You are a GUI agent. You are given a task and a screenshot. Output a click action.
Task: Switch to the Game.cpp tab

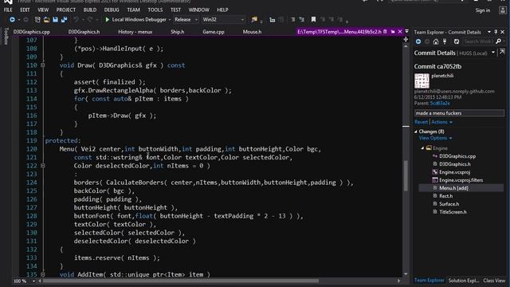coord(214,32)
